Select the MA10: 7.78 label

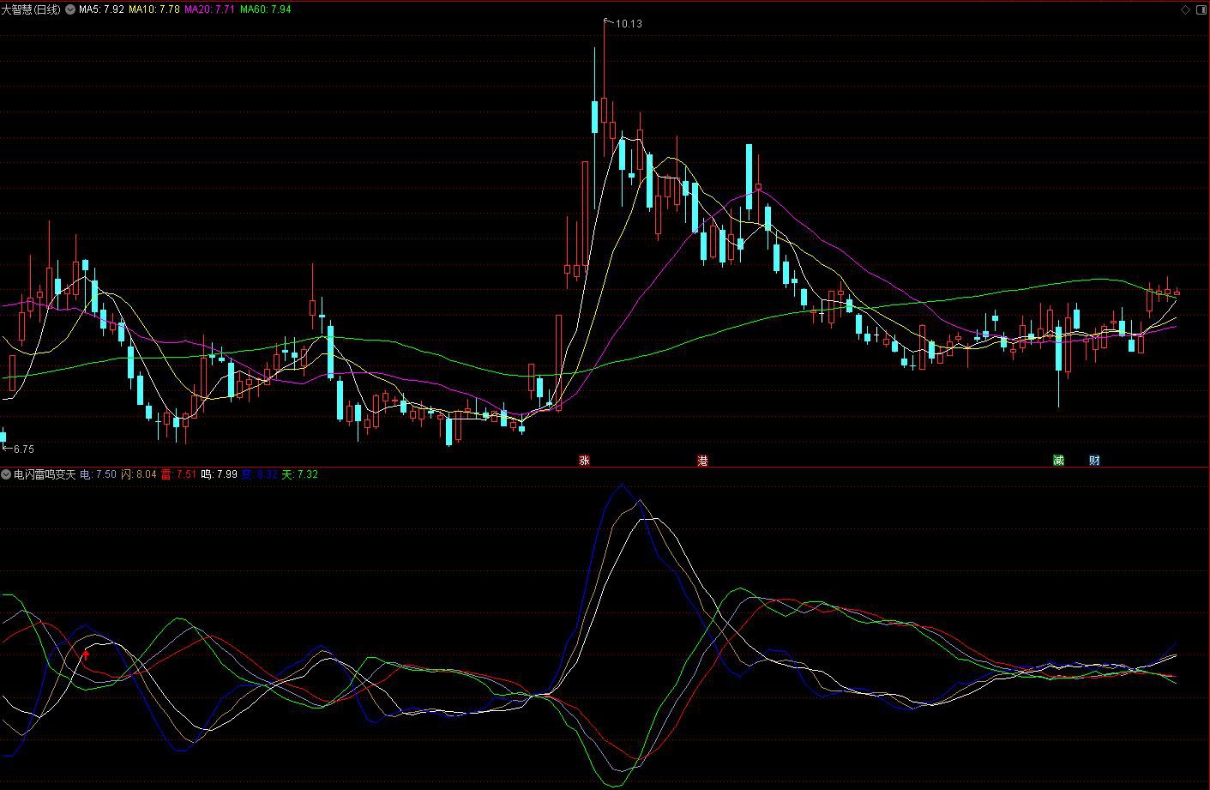coord(154,9)
